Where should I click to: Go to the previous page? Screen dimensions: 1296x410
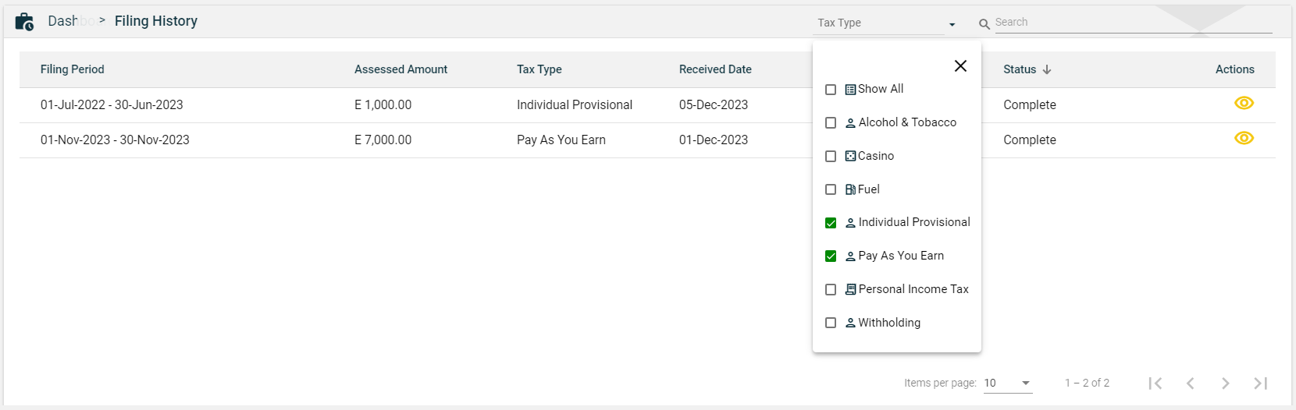(x=1190, y=383)
